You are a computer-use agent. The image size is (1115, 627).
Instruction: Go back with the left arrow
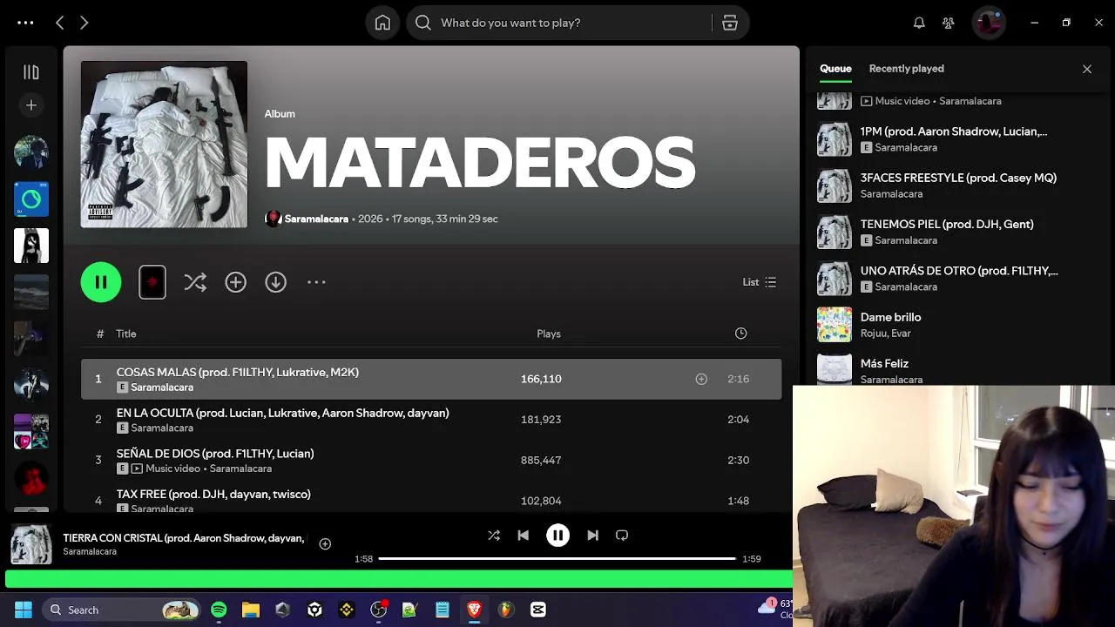click(x=59, y=23)
